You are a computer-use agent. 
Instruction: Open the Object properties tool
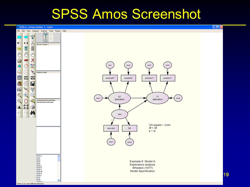(19, 89)
